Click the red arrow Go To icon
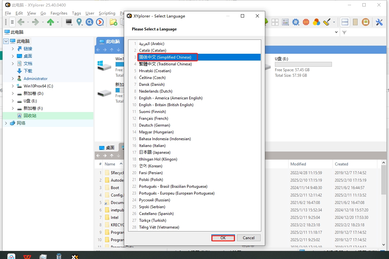Viewport: 389px width, 259px height. 100,22
